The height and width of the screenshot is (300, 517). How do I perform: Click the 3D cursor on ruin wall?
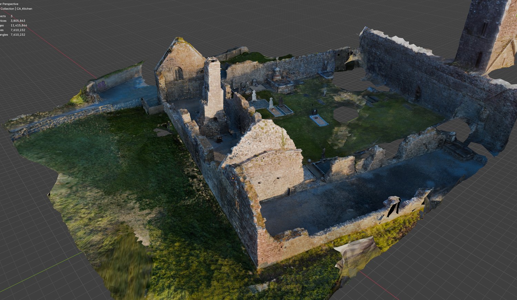pos(233,178)
